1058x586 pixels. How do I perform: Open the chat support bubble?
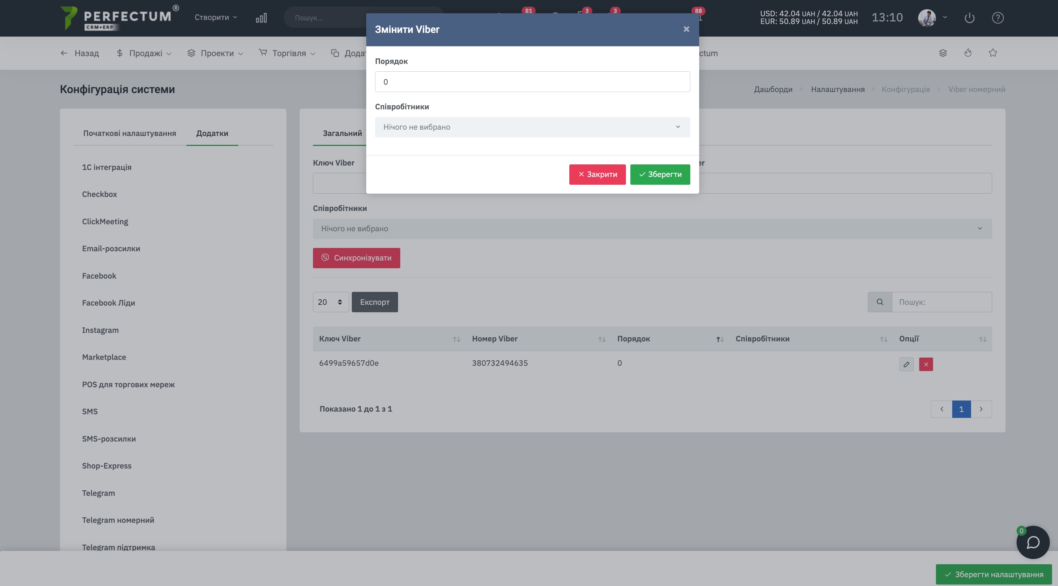(1032, 542)
